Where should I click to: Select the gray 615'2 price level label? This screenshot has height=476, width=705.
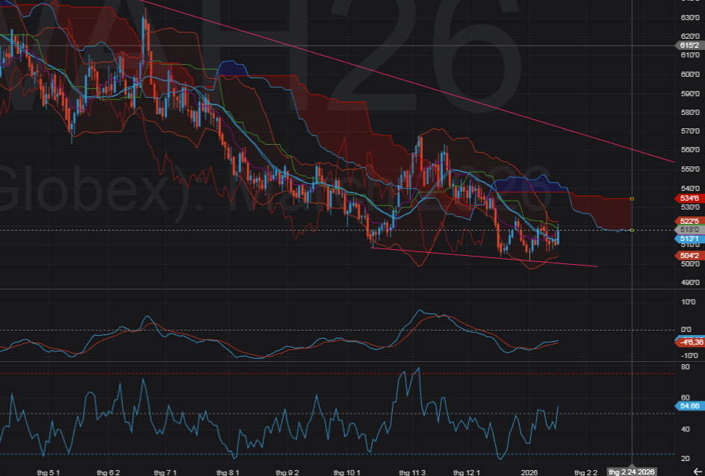[689, 46]
